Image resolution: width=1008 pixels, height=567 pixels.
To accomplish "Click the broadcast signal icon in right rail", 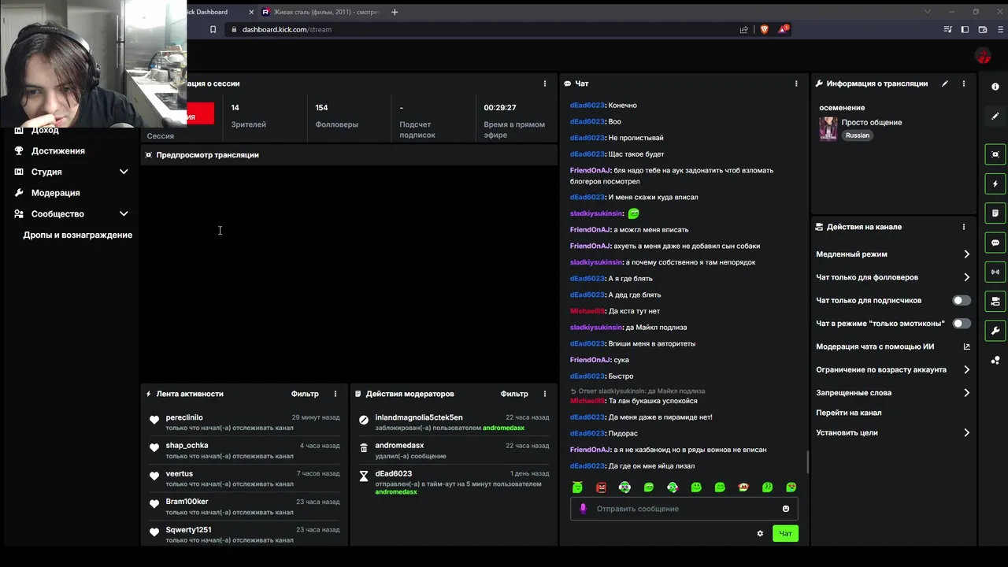I will tap(995, 272).
